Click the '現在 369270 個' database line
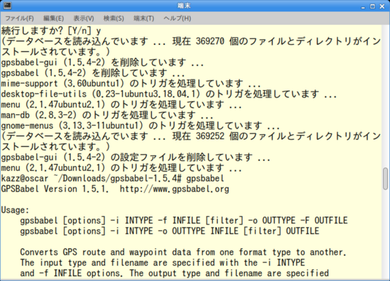 (x=191, y=41)
